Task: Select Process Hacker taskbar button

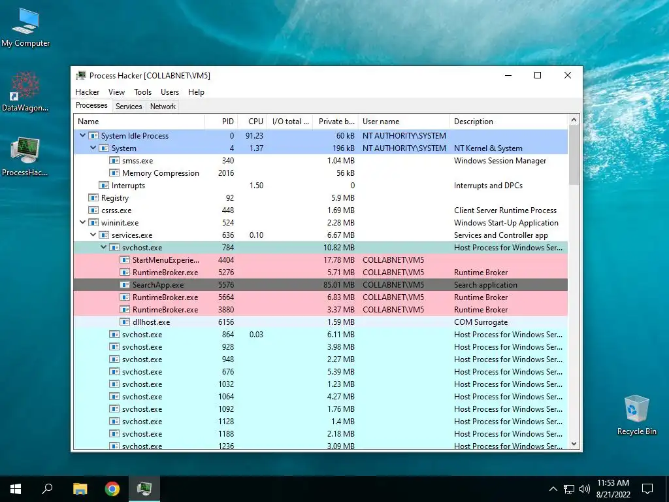Action: click(144, 489)
